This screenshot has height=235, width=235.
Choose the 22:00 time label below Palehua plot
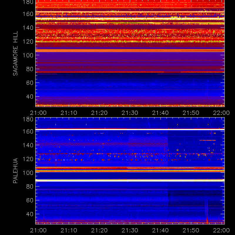click(x=221, y=230)
